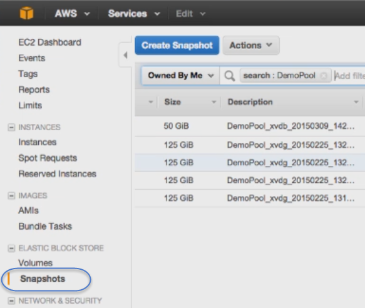This screenshot has width=365, height=308.
Task: Open the Services menu
Action: click(x=134, y=14)
